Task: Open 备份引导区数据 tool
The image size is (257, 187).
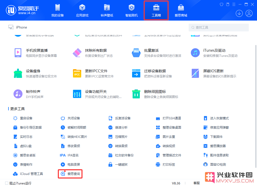Action: [27, 128]
